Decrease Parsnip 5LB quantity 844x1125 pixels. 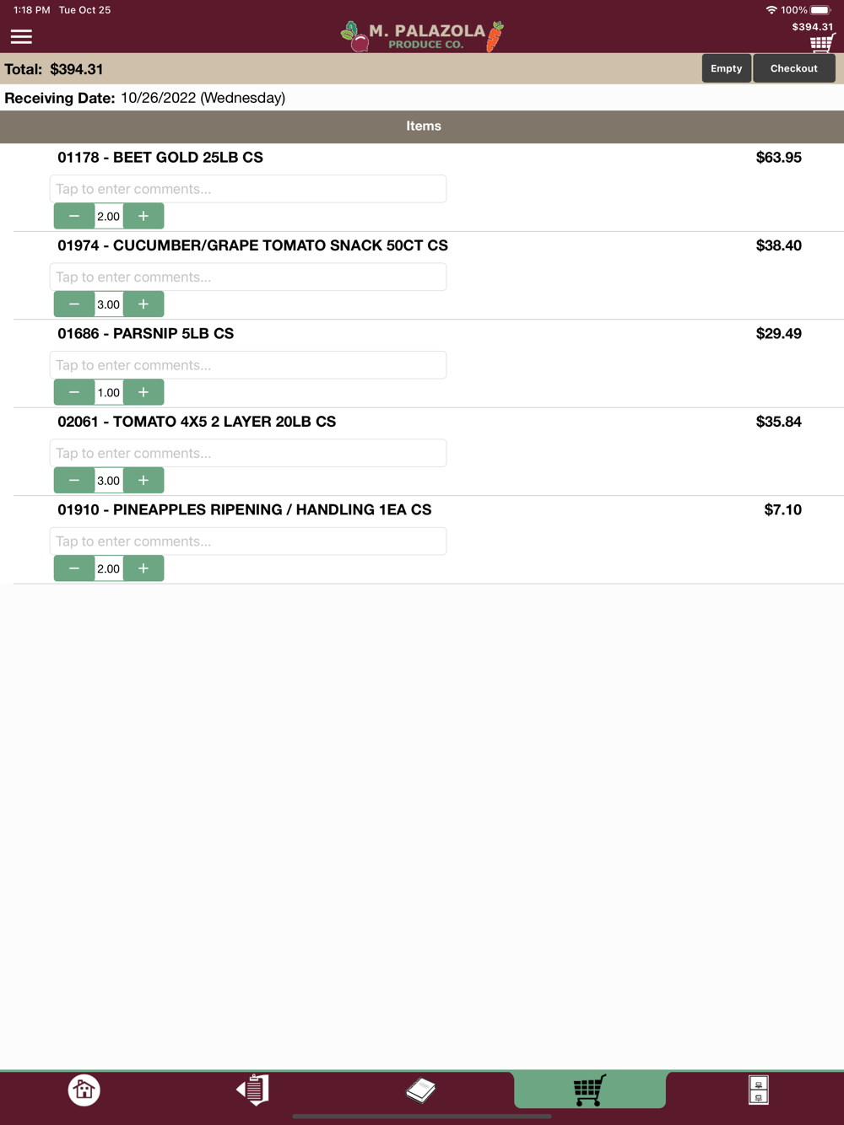(74, 392)
